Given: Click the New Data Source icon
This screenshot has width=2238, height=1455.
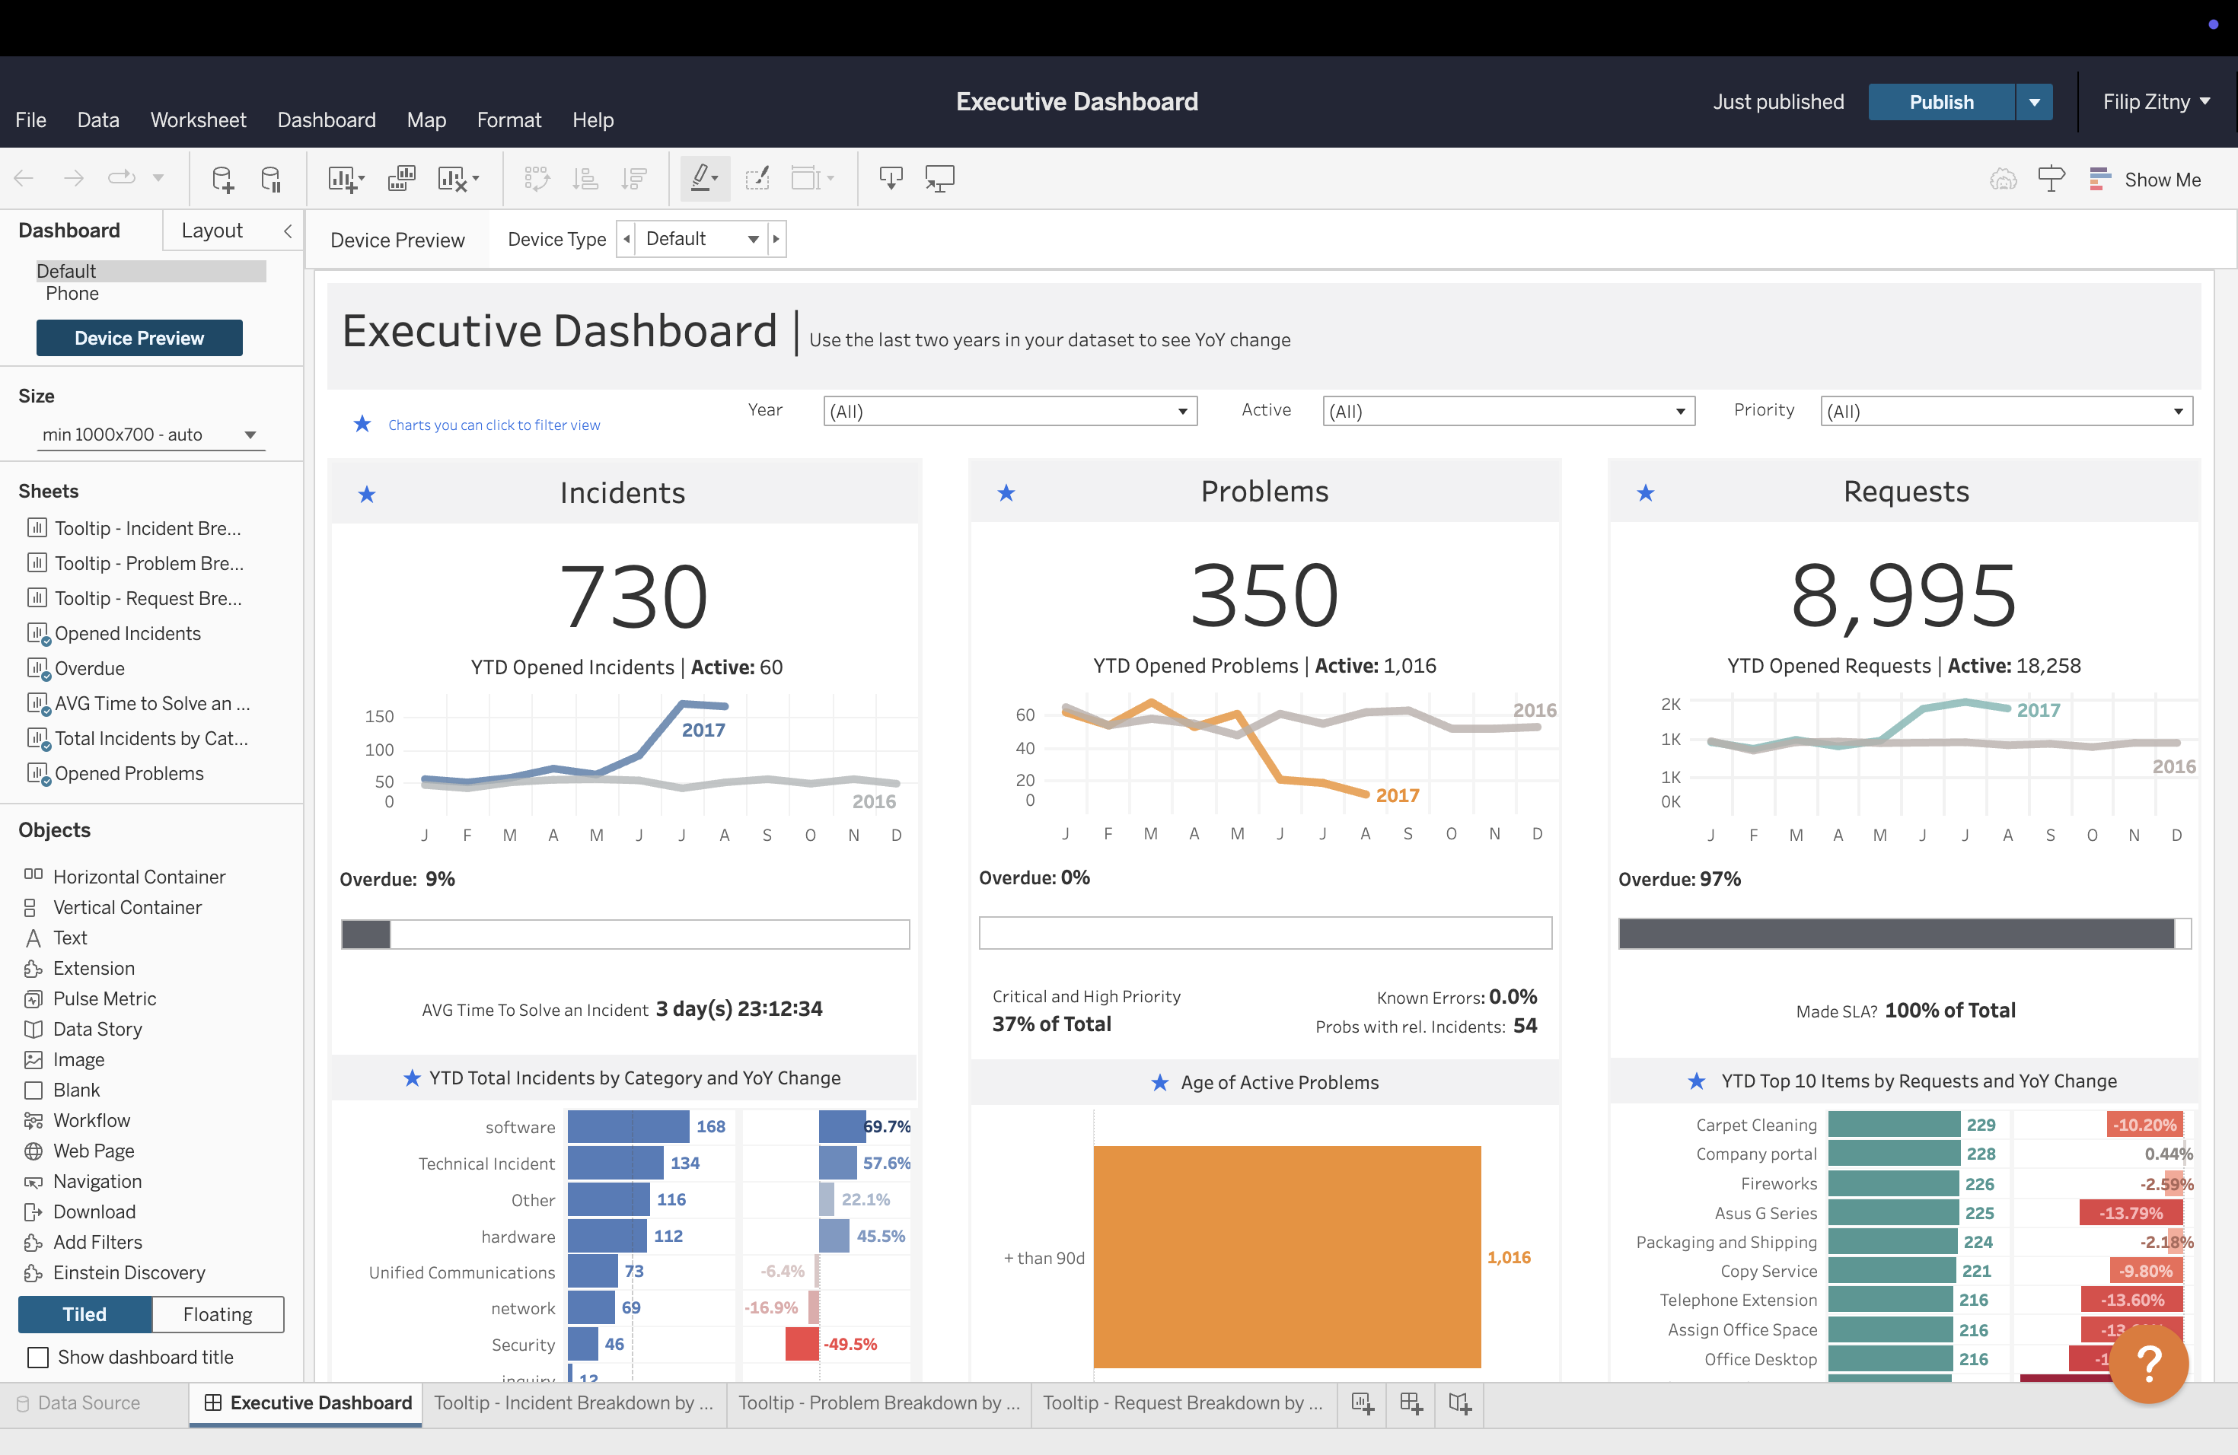Looking at the screenshot, I should (222, 179).
